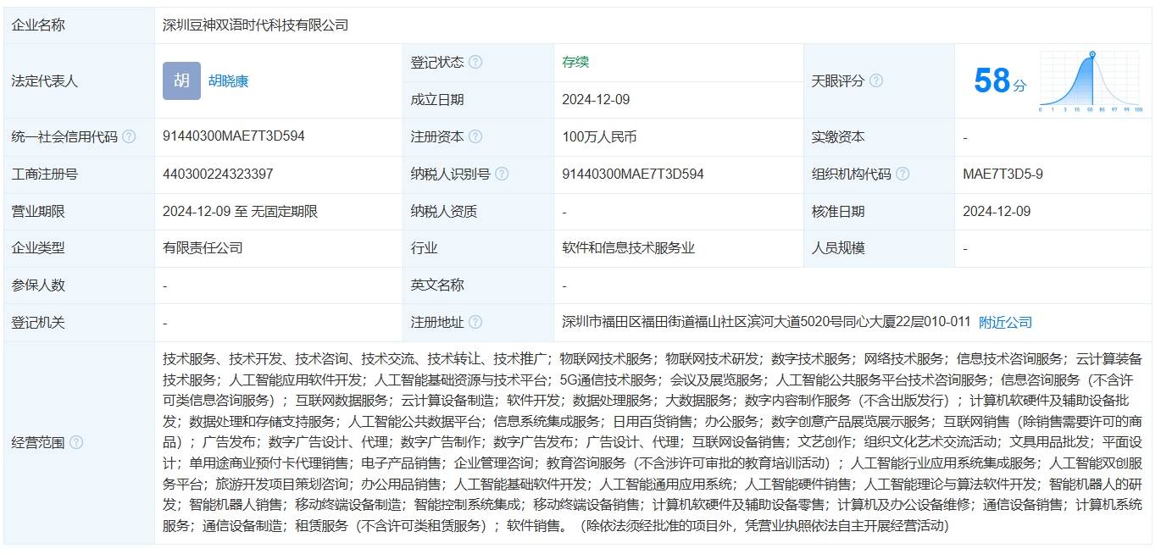Select organization code MAE7T3D5-9
The width and height of the screenshot is (1161, 554).
1003,174
